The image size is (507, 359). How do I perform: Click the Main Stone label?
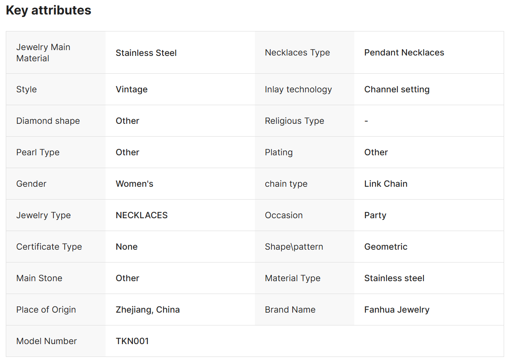click(x=39, y=278)
